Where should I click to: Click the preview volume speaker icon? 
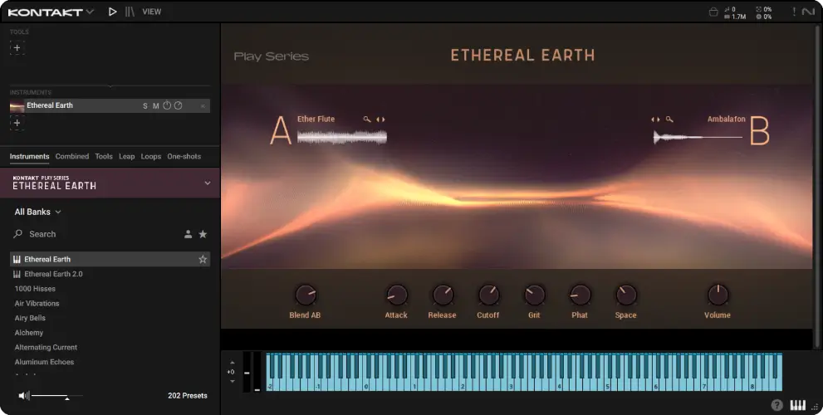click(x=23, y=396)
